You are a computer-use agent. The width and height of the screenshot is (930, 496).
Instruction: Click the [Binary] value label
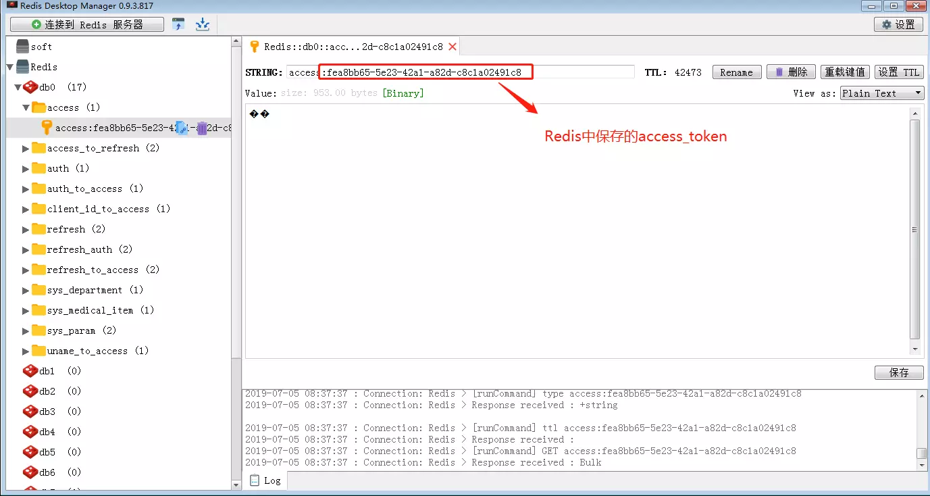click(x=403, y=93)
